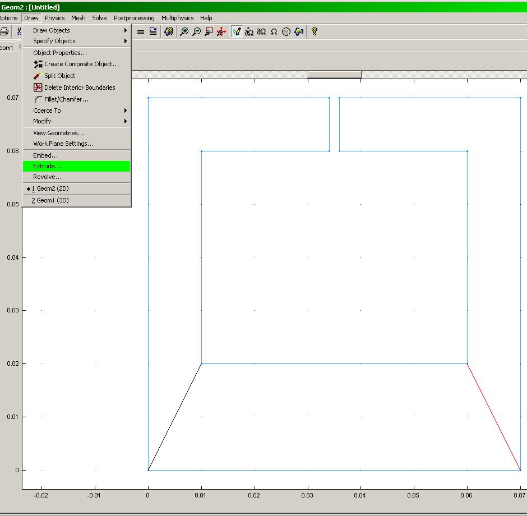527x516 pixels.
Task: Click the colored plot question-mark toolbar icon
Action: pyautogui.click(x=169, y=31)
